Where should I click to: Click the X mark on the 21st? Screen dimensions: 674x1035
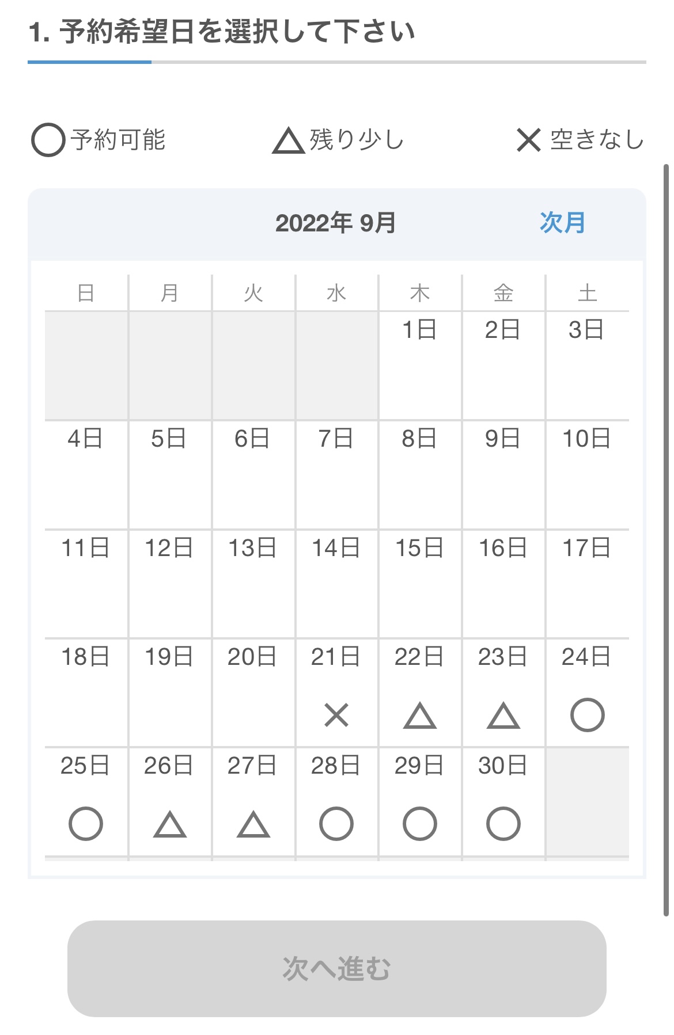click(x=336, y=716)
